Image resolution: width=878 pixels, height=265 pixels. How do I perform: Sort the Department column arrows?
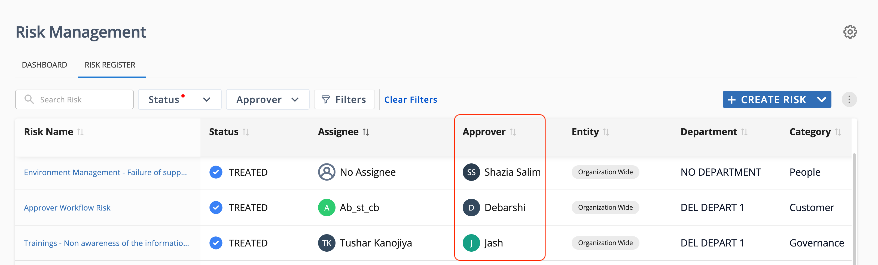coord(744,132)
